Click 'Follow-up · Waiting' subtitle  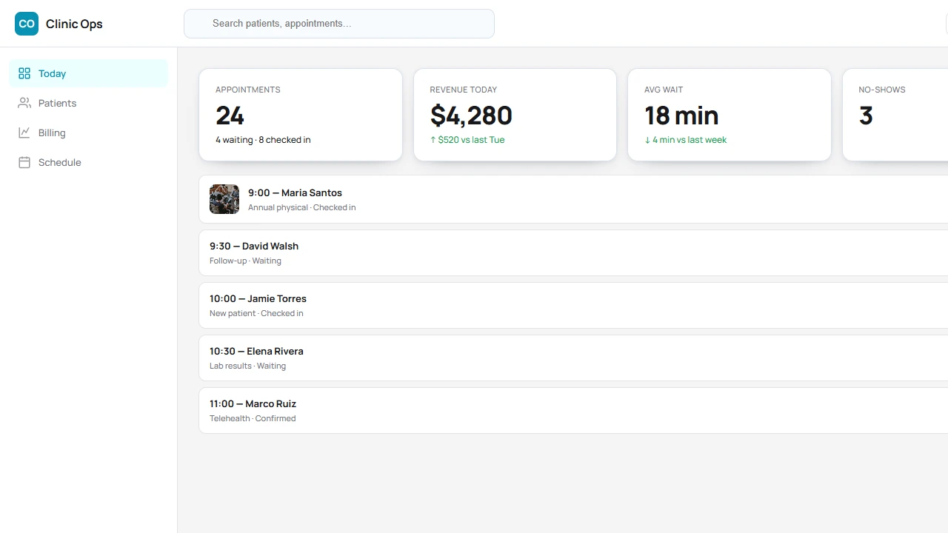tap(245, 261)
